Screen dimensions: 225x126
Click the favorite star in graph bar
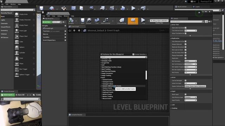point(70,30)
